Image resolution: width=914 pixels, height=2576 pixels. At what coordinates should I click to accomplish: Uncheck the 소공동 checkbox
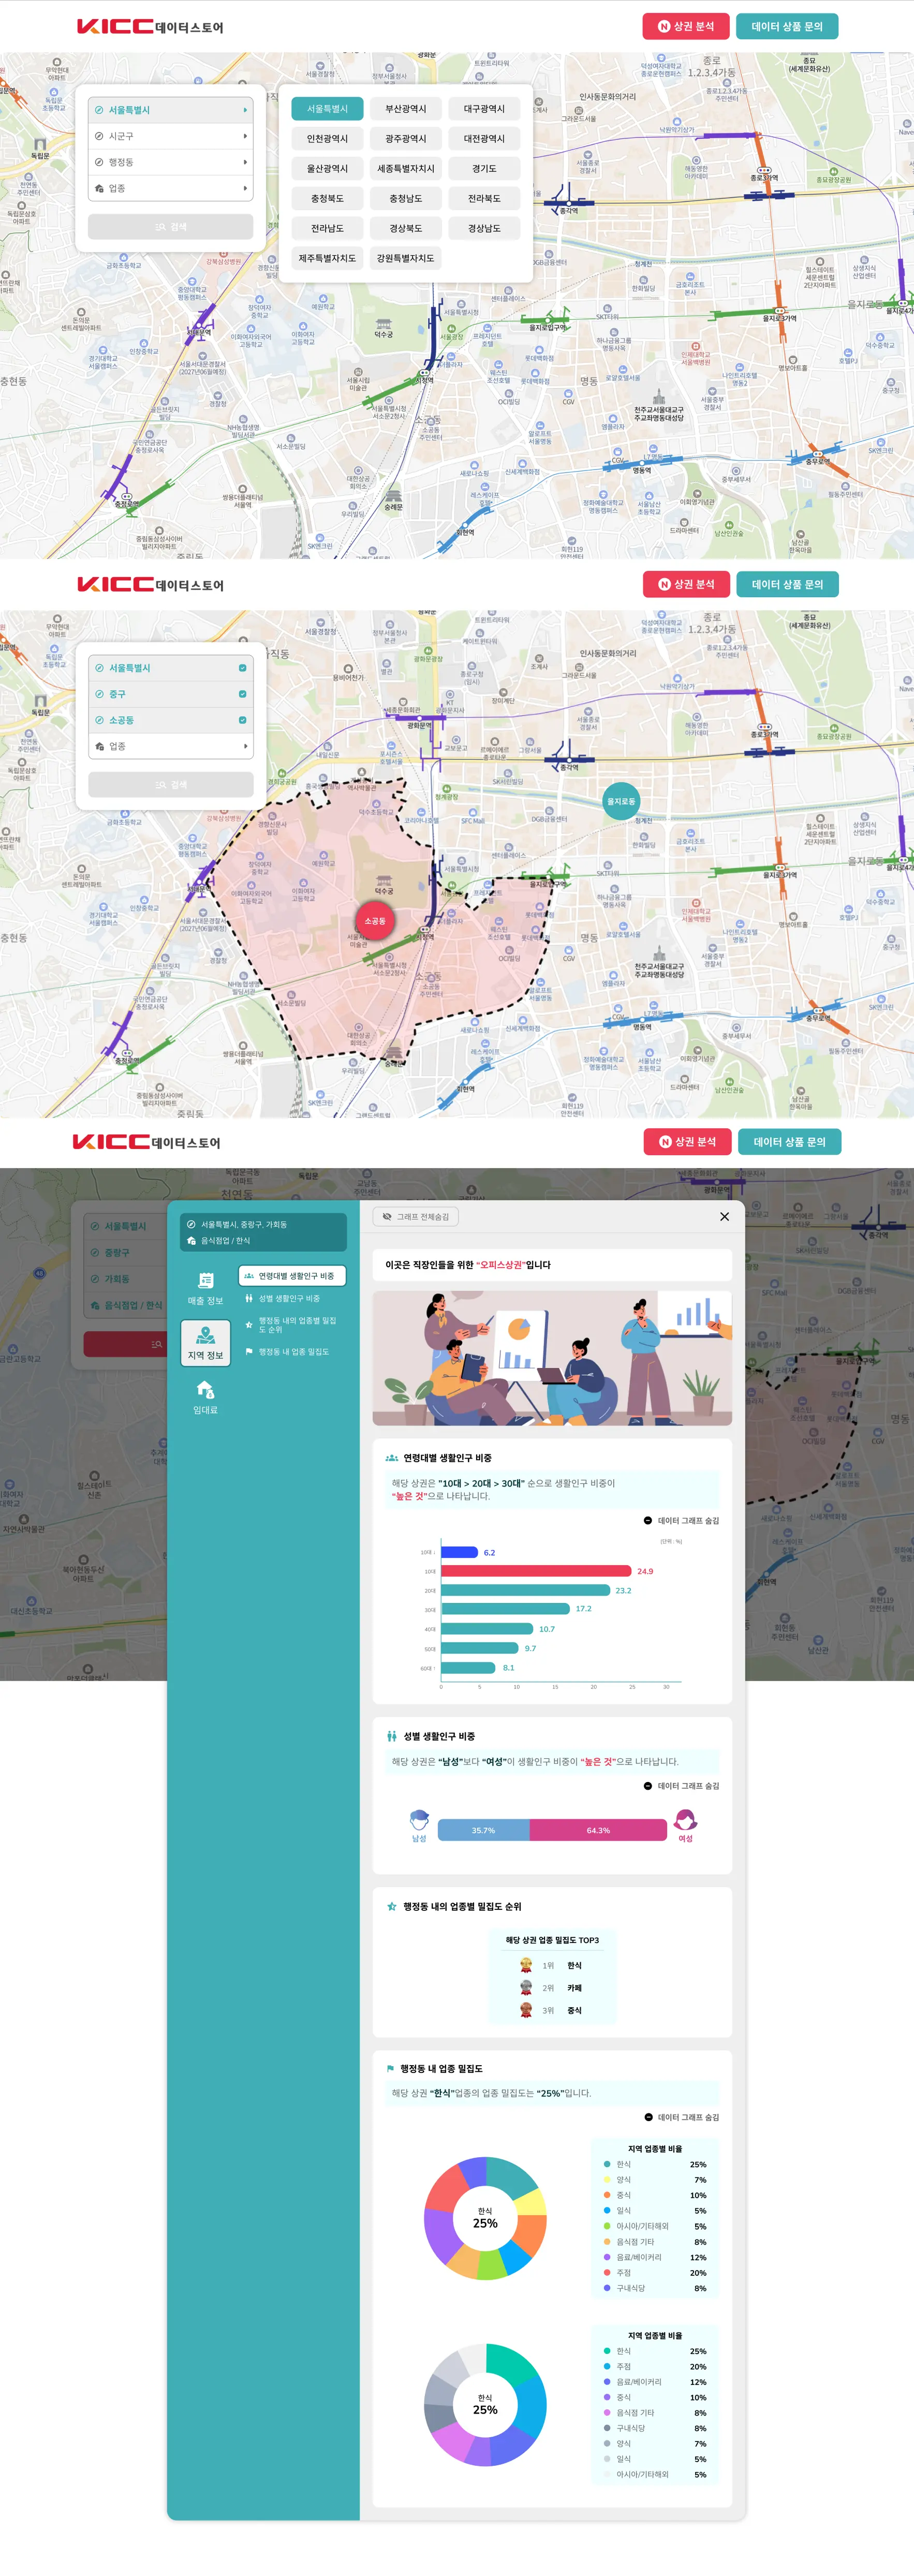pos(242,720)
